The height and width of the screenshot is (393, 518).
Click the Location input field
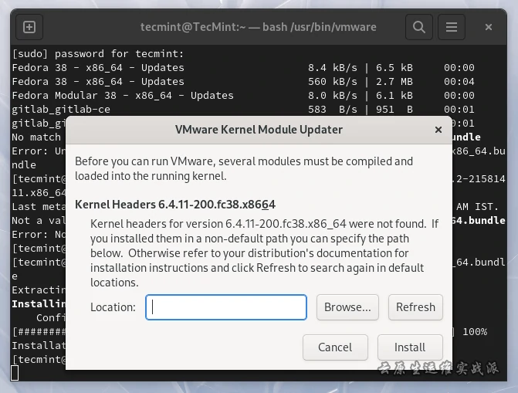(x=226, y=307)
